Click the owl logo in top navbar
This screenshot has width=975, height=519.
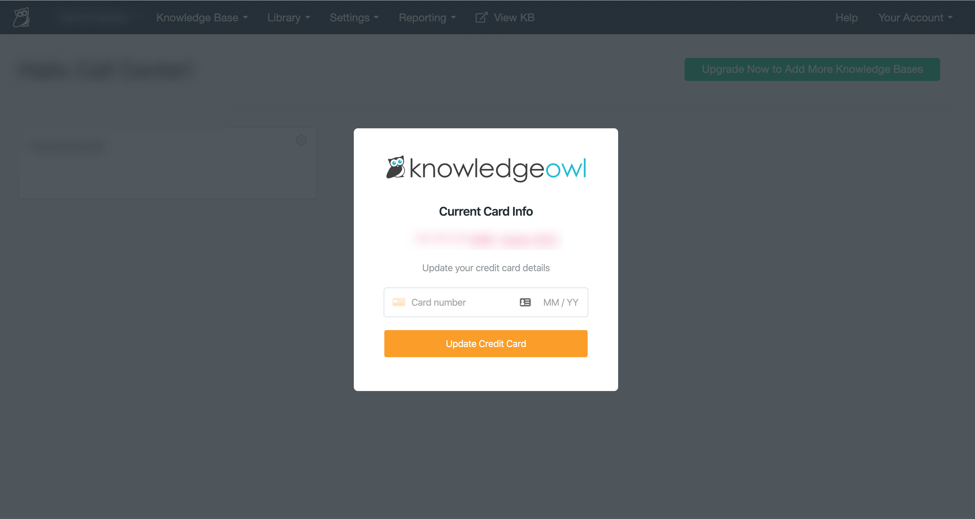click(22, 17)
